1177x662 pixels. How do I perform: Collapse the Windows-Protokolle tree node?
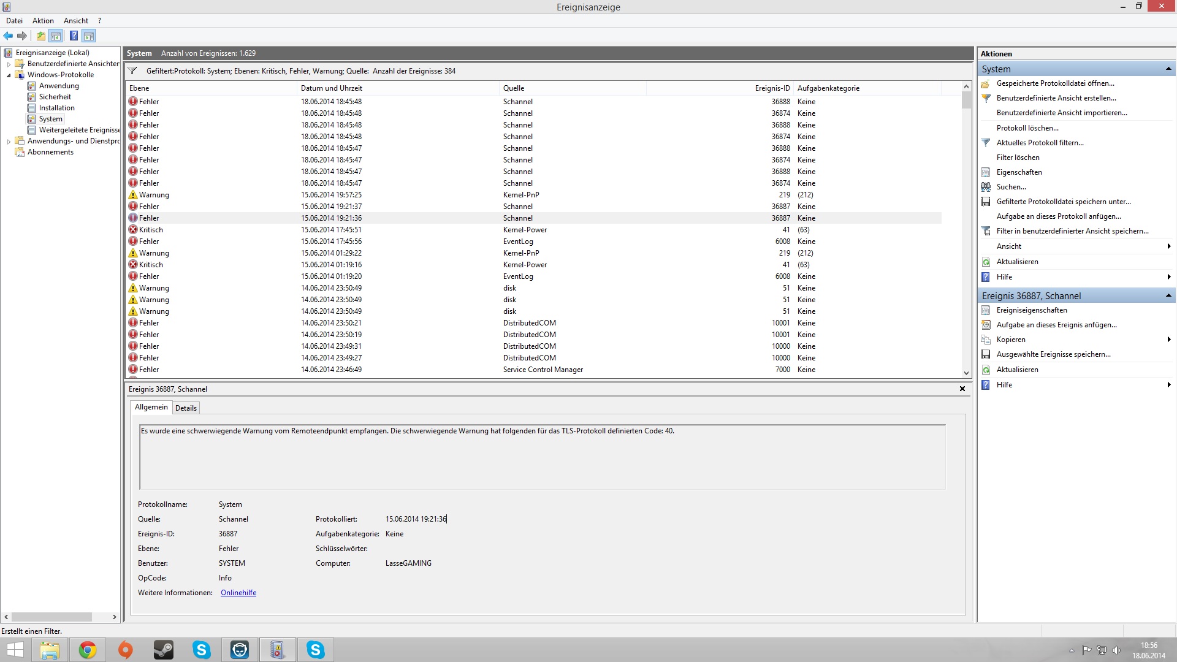pos(9,75)
